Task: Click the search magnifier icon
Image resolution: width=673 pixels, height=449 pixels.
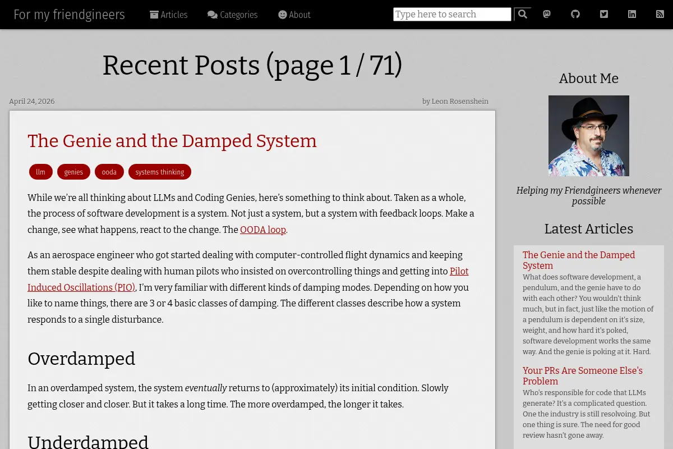Action: [523, 14]
